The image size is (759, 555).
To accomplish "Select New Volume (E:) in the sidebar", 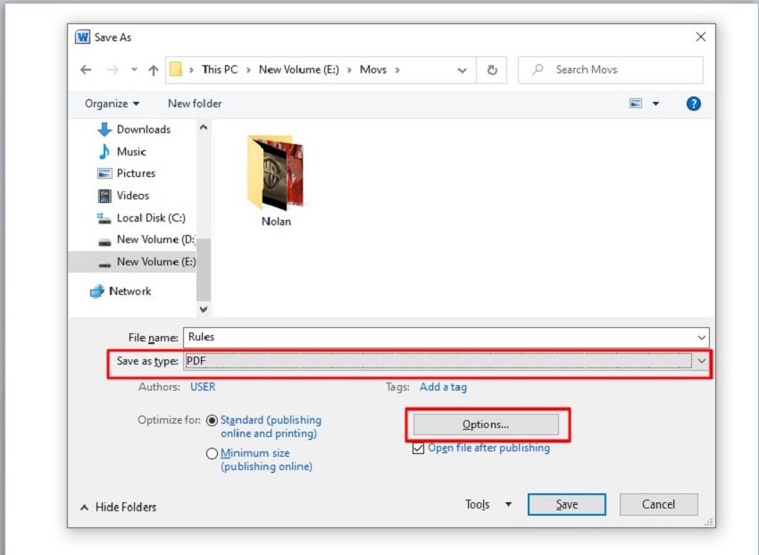I will [156, 262].
